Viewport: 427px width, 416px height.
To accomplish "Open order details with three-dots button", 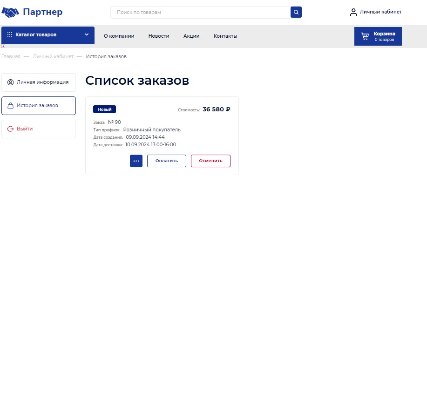I will pos(136,161).
